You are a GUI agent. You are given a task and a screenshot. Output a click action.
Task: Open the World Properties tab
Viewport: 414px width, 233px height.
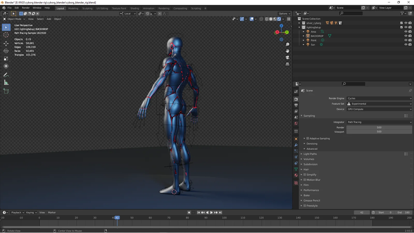tap(296, 123)
